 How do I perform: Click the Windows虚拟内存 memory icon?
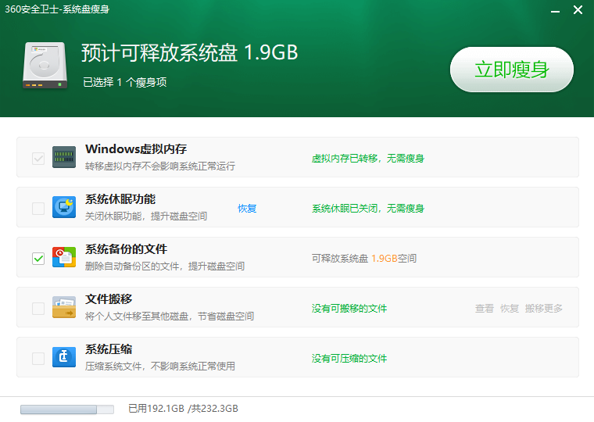click(x=63, y=157)
